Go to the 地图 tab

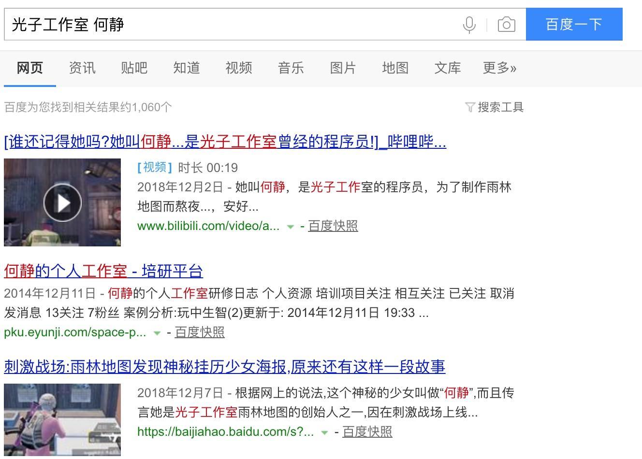[395, 68]
